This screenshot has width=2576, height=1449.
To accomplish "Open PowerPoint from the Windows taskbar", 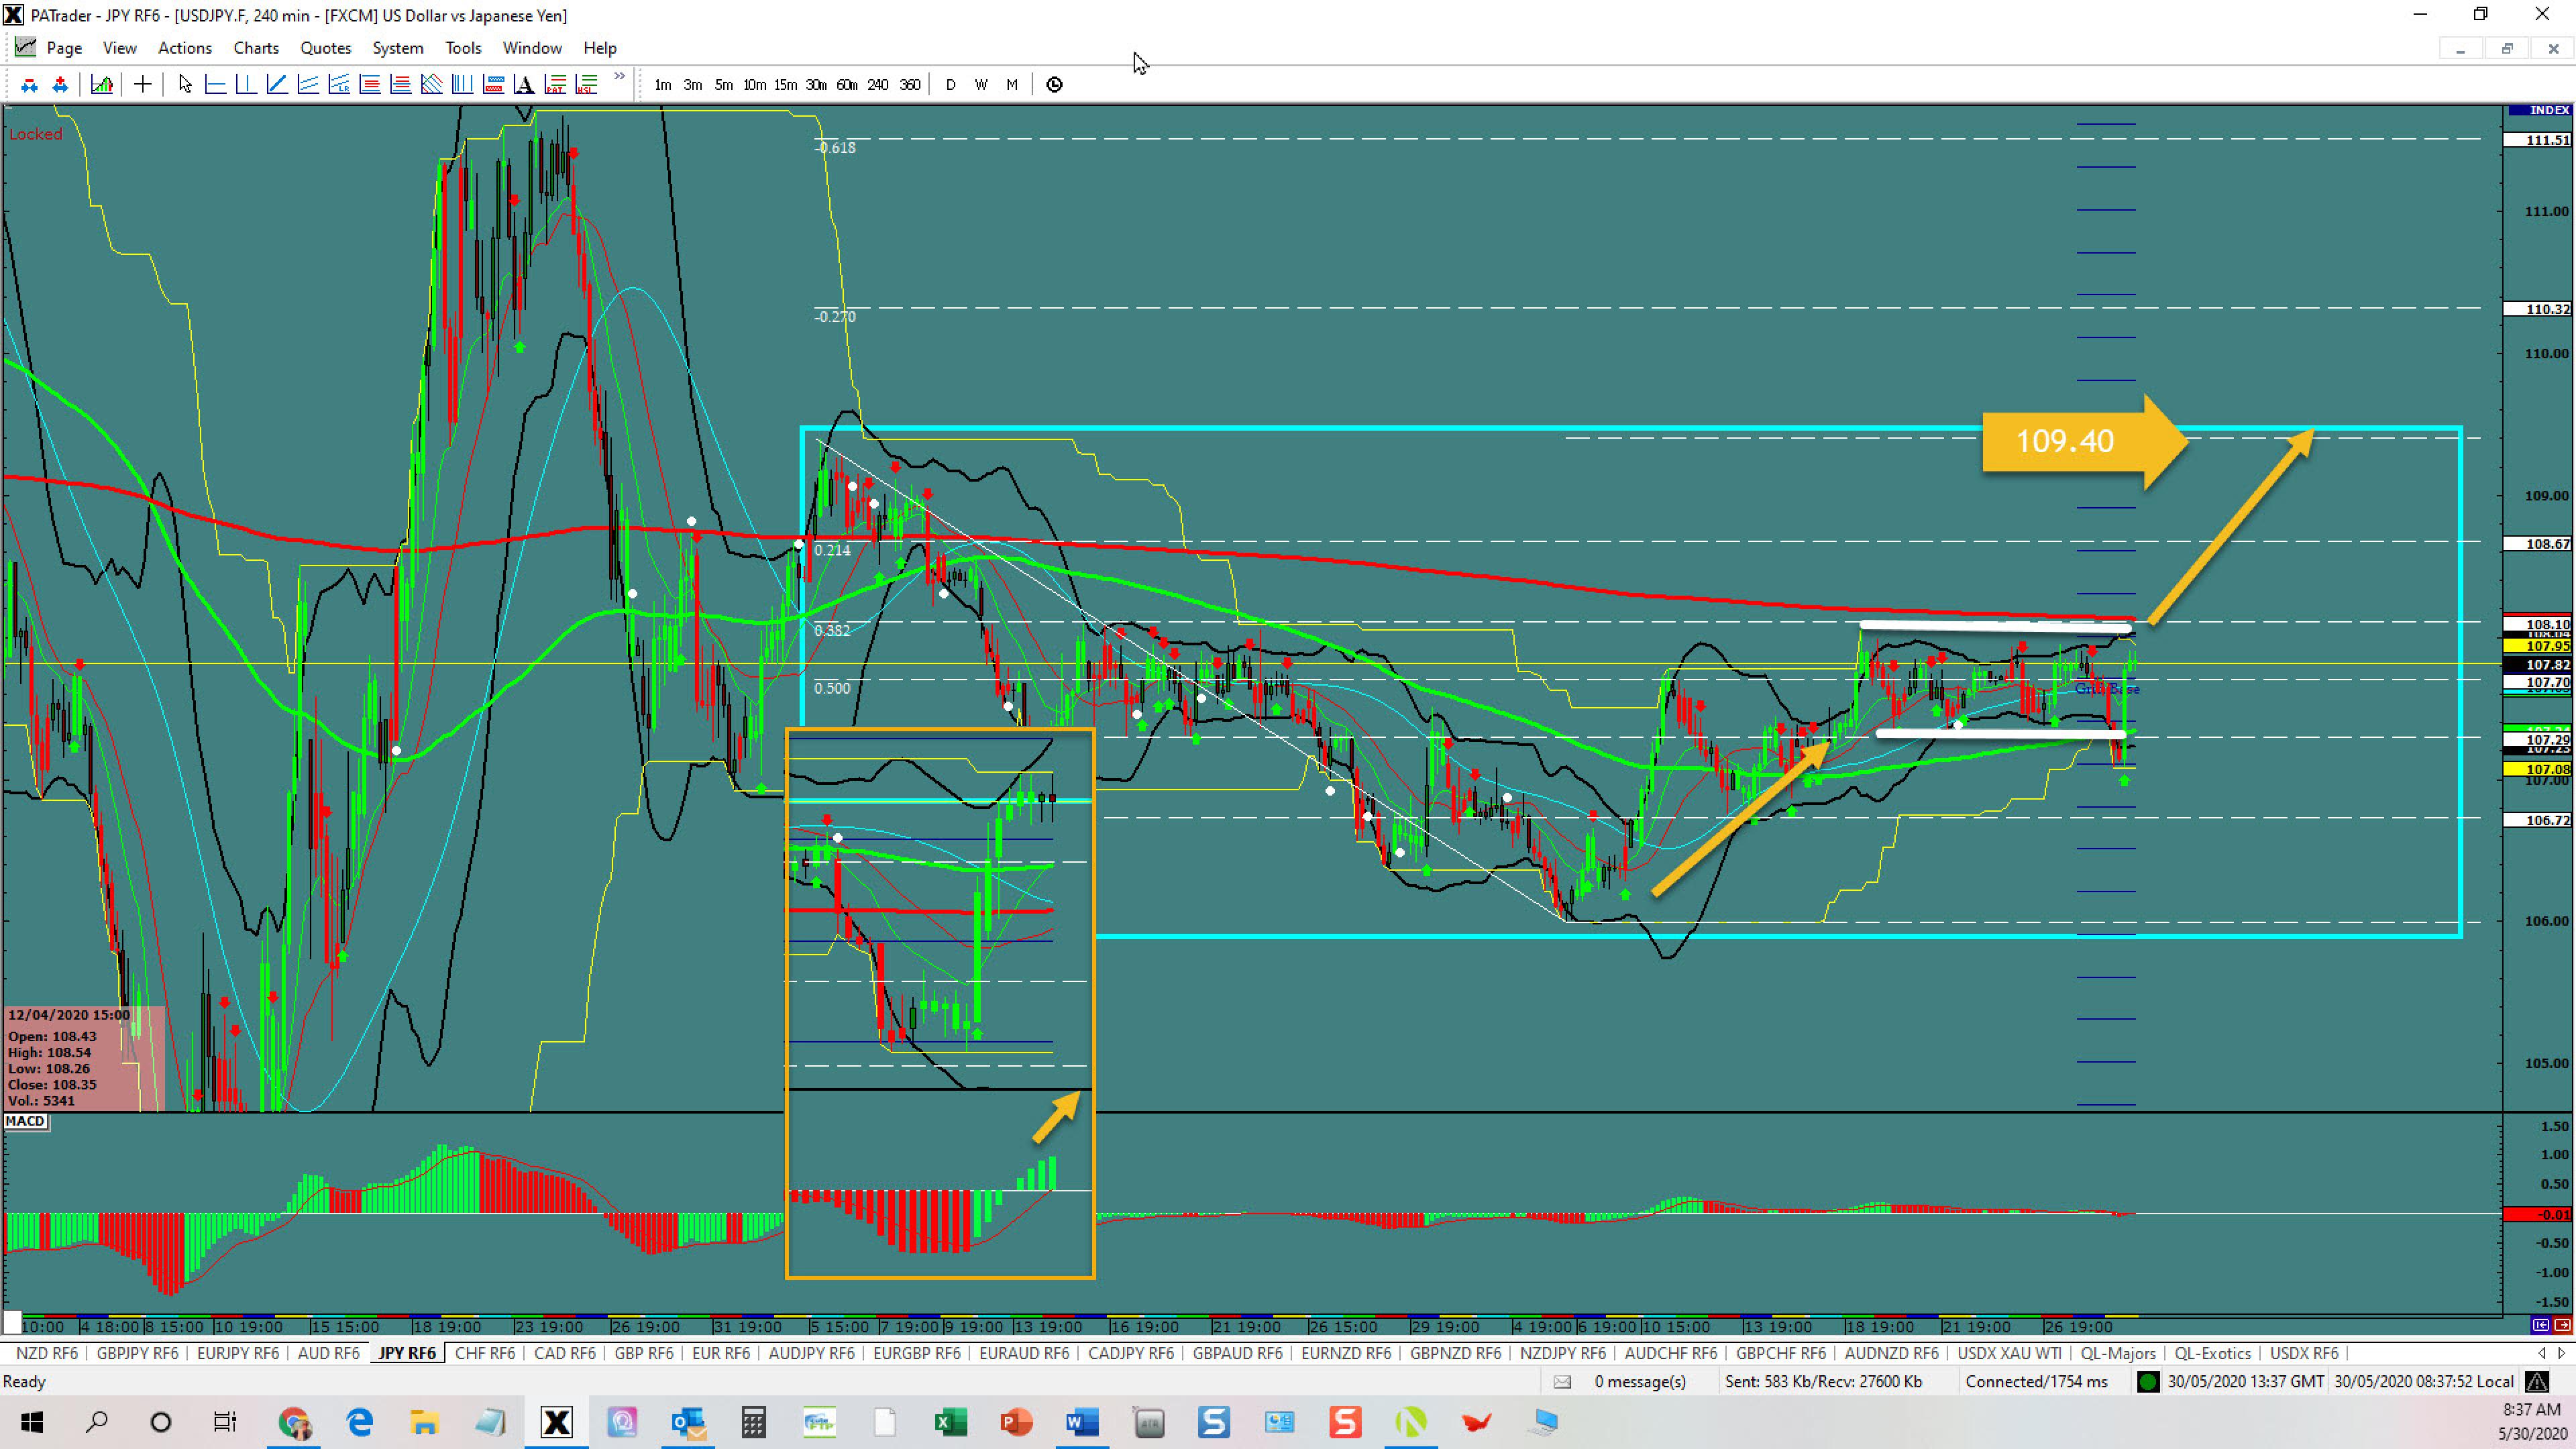I will (x=1016, y=1422).
